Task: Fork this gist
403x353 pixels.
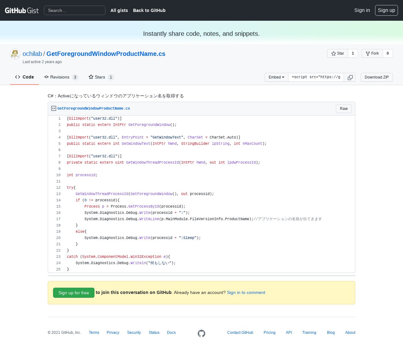Action: tap(372, 53)
